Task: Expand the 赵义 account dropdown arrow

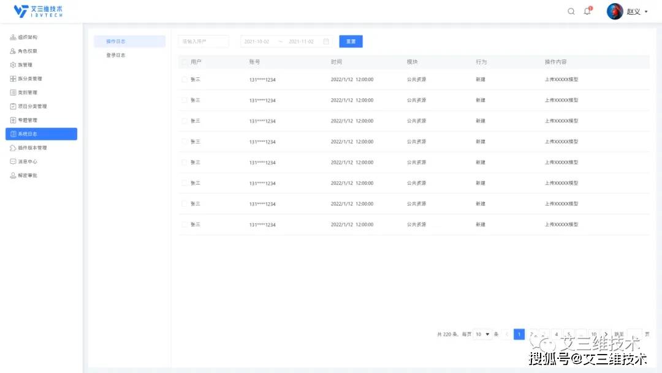Action: (x=646, y=12)
